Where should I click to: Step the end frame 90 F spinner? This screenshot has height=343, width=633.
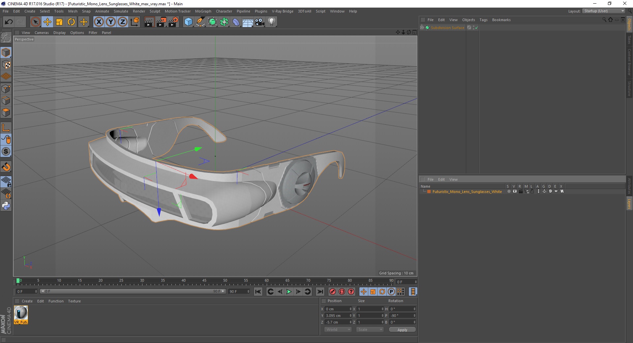click(248, 292)
